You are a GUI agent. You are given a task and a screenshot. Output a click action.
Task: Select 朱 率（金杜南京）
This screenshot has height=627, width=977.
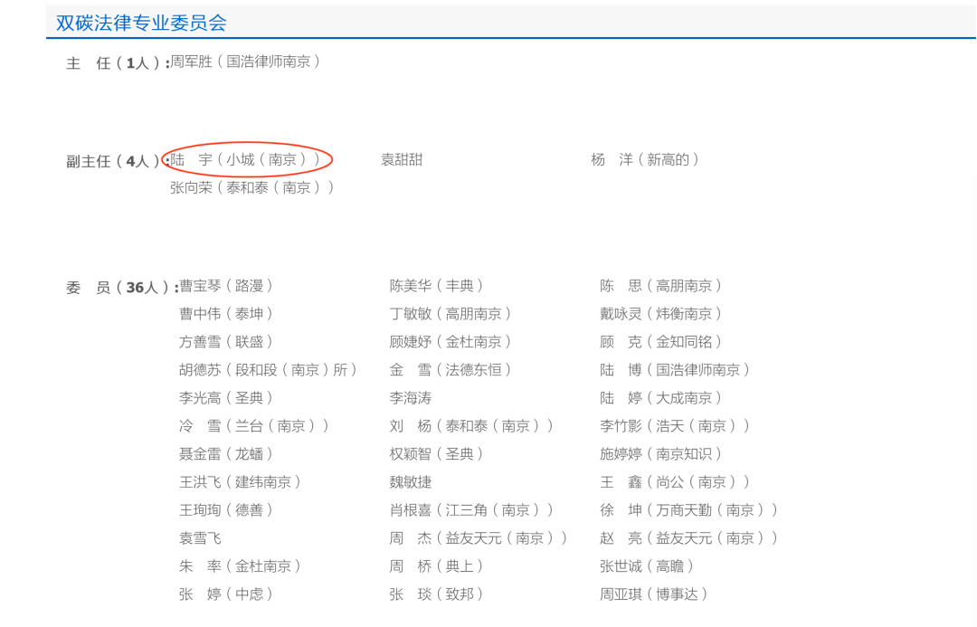(x=241, y=566)
